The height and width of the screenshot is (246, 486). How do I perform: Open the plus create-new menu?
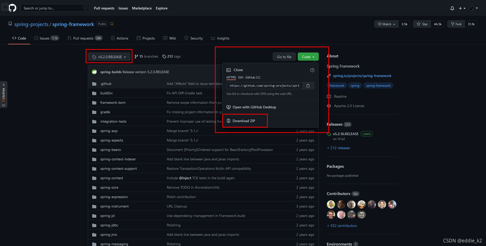pos(462,8)
